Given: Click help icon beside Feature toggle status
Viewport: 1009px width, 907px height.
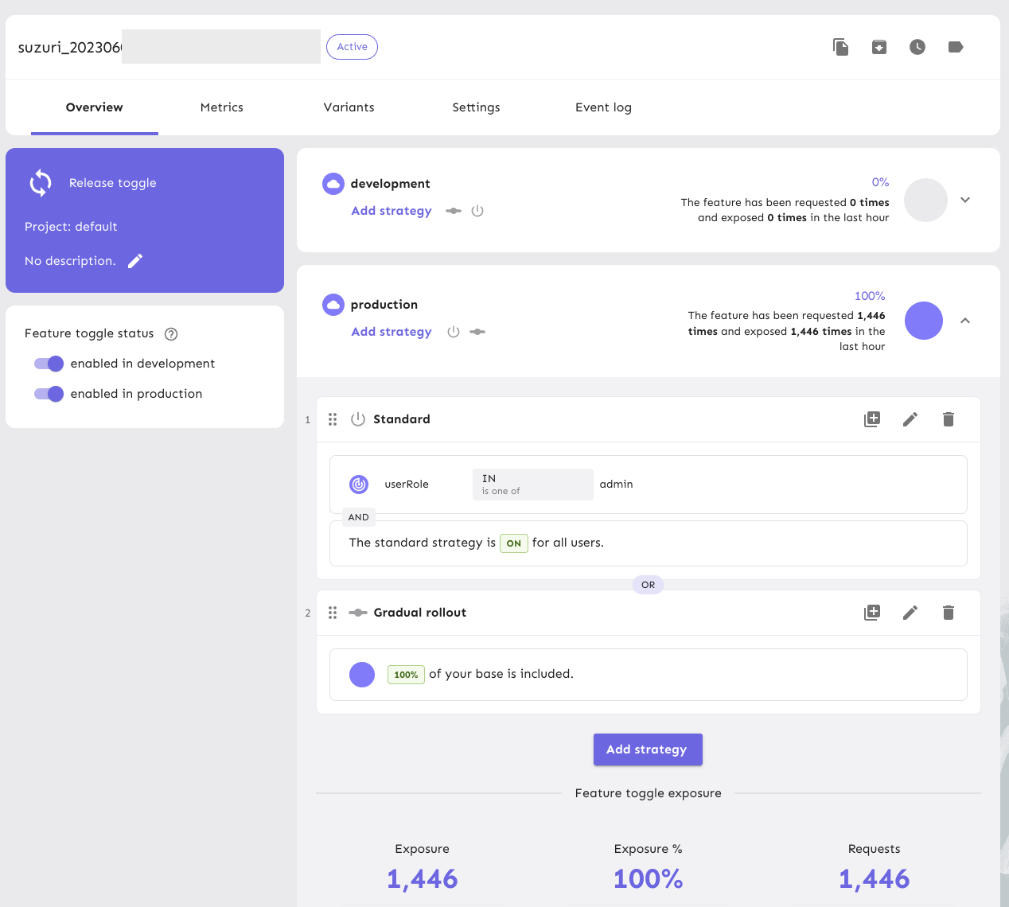Looking at the screenshot, I should [x=171, y=334].
